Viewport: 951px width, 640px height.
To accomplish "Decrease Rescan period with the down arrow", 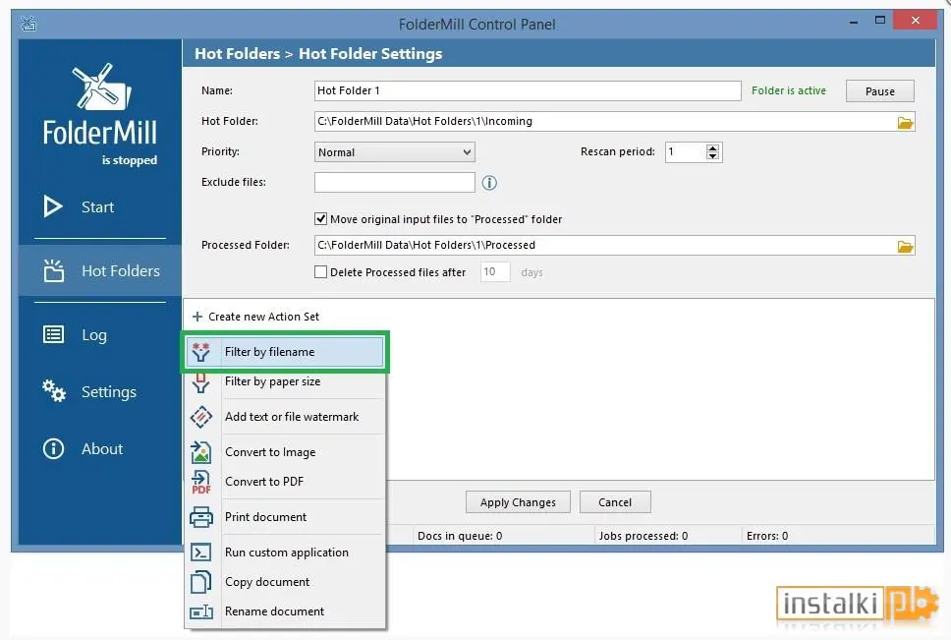I will pyautogui.click(x=712, y=156).
